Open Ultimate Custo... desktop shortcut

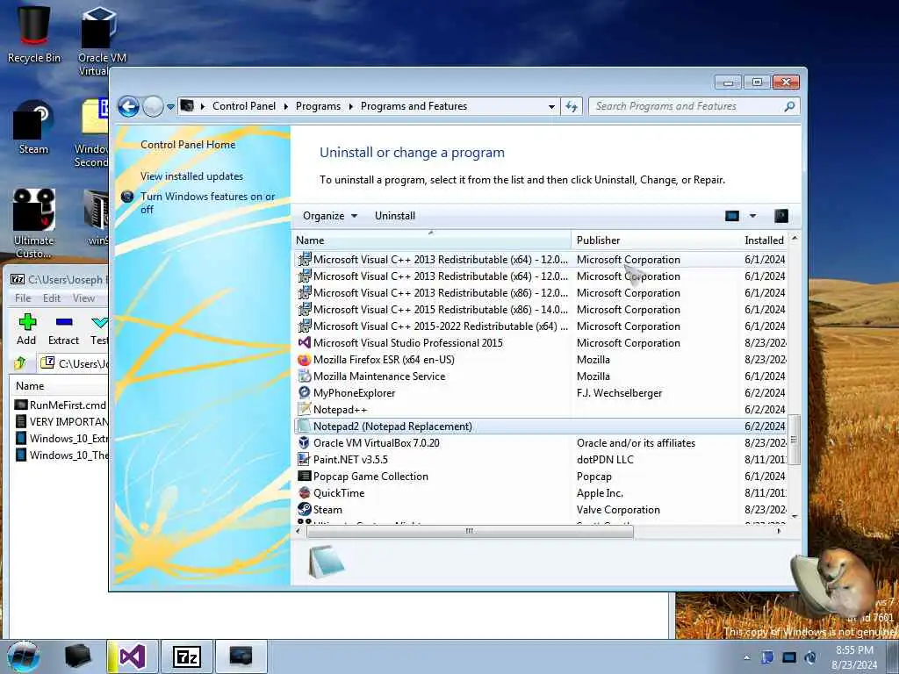click(34, 224)
